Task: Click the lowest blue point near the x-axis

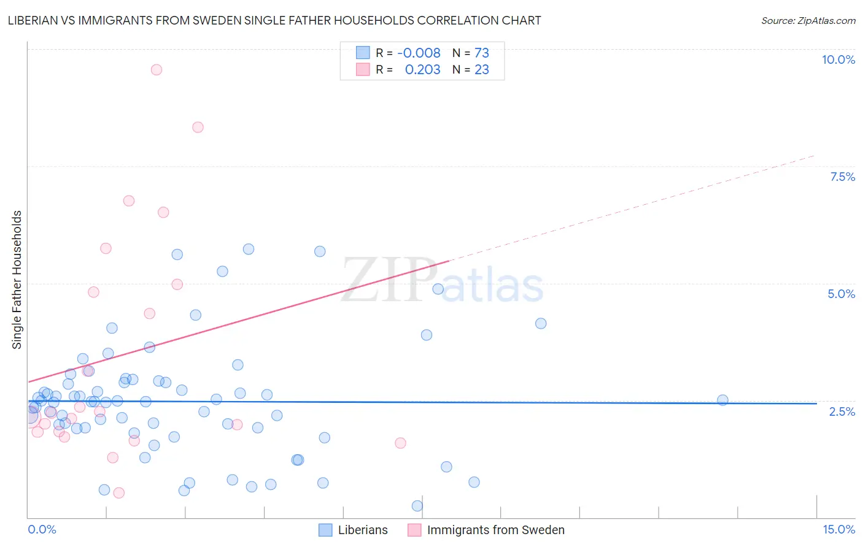Action: click(417, 506)
